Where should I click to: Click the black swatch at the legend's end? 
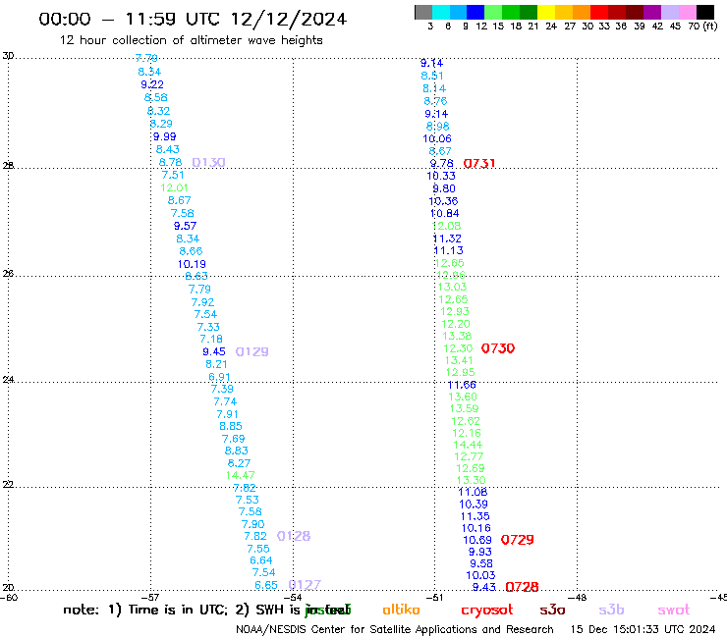coord(704,12)
